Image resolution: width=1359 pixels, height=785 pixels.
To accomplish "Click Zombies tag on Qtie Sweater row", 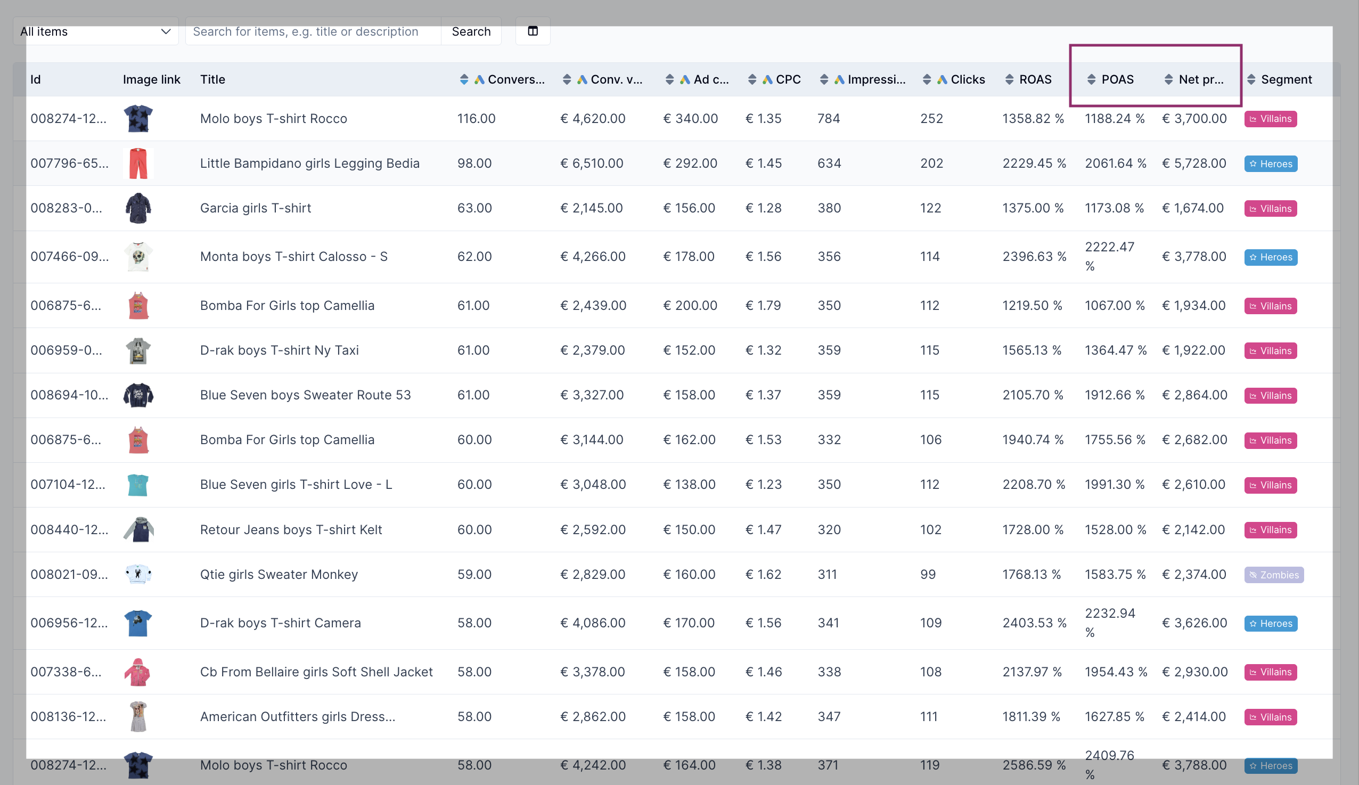I will [x=1274, y=575].
